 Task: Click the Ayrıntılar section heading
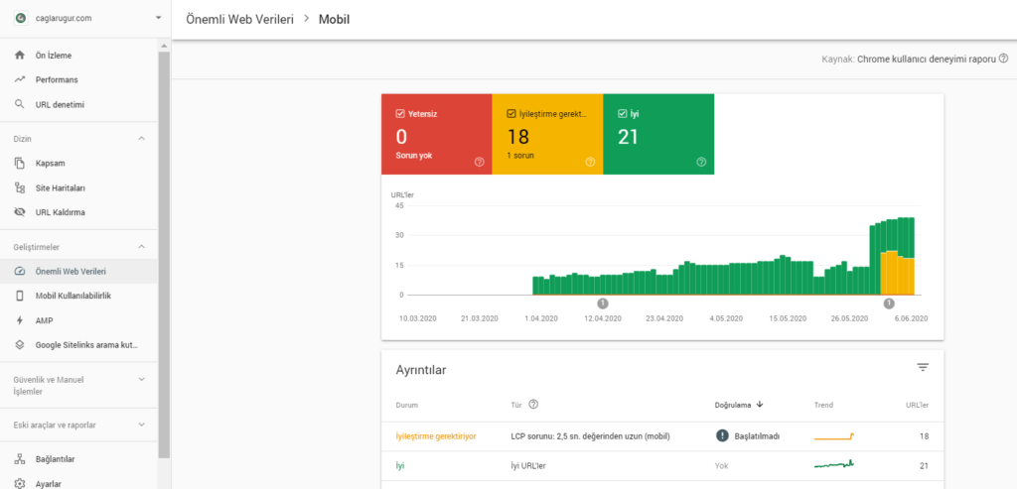coord(421,371)
